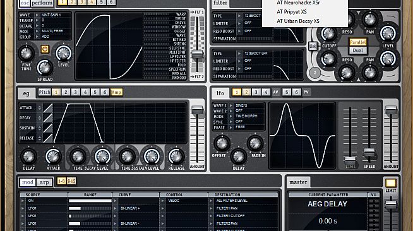Select envelope tab 3
Screen dimensions: 413x231
tap(75, 92)
